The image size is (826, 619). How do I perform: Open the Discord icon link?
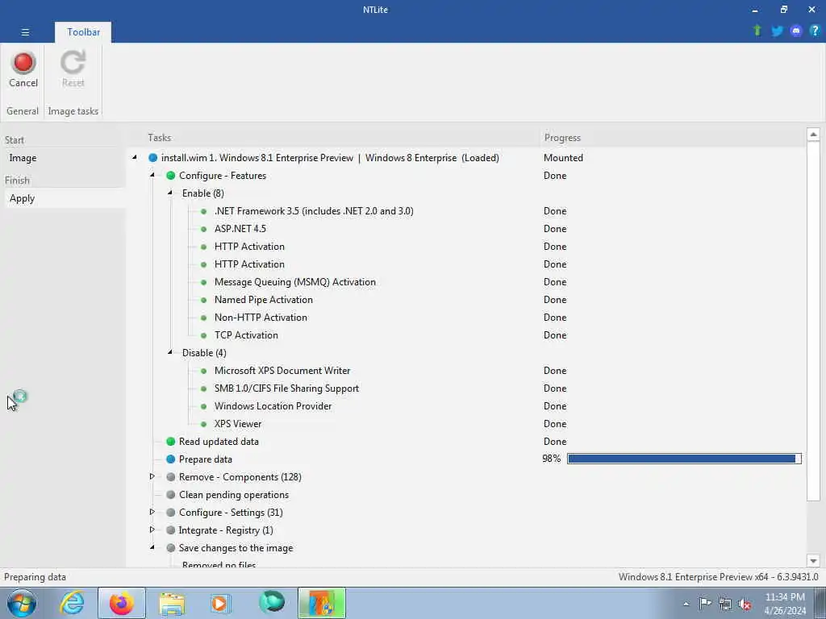tap(796, 31)
